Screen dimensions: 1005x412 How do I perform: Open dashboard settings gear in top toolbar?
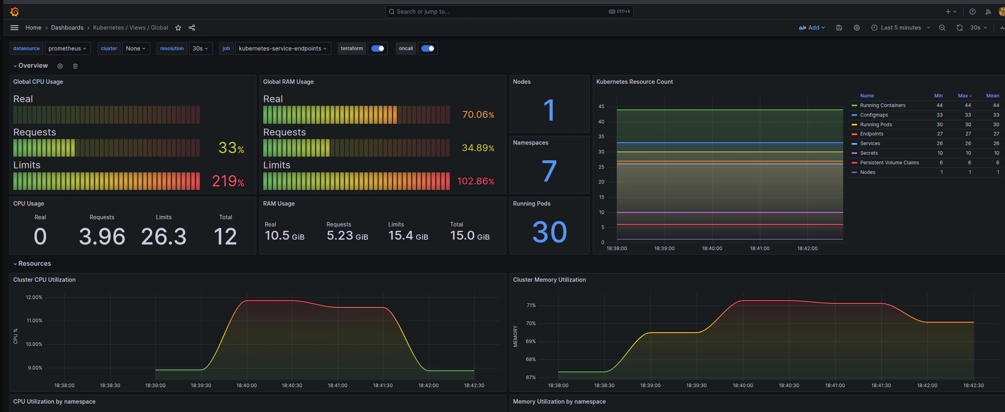click(x=856, y=28)
